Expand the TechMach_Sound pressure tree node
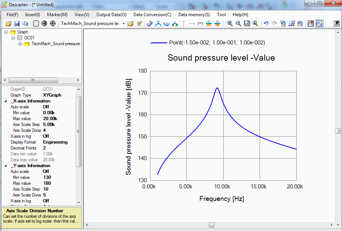 (x=20, y=44)
